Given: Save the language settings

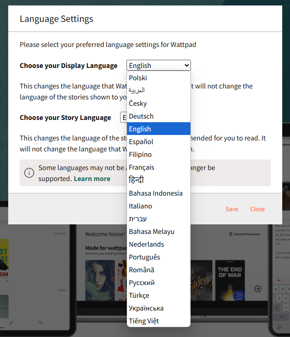Looking at the screenshot, I should tap(232, 209).
